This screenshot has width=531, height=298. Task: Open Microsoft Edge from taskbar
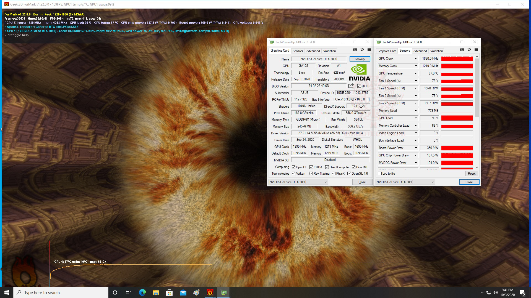pos(142,292)
